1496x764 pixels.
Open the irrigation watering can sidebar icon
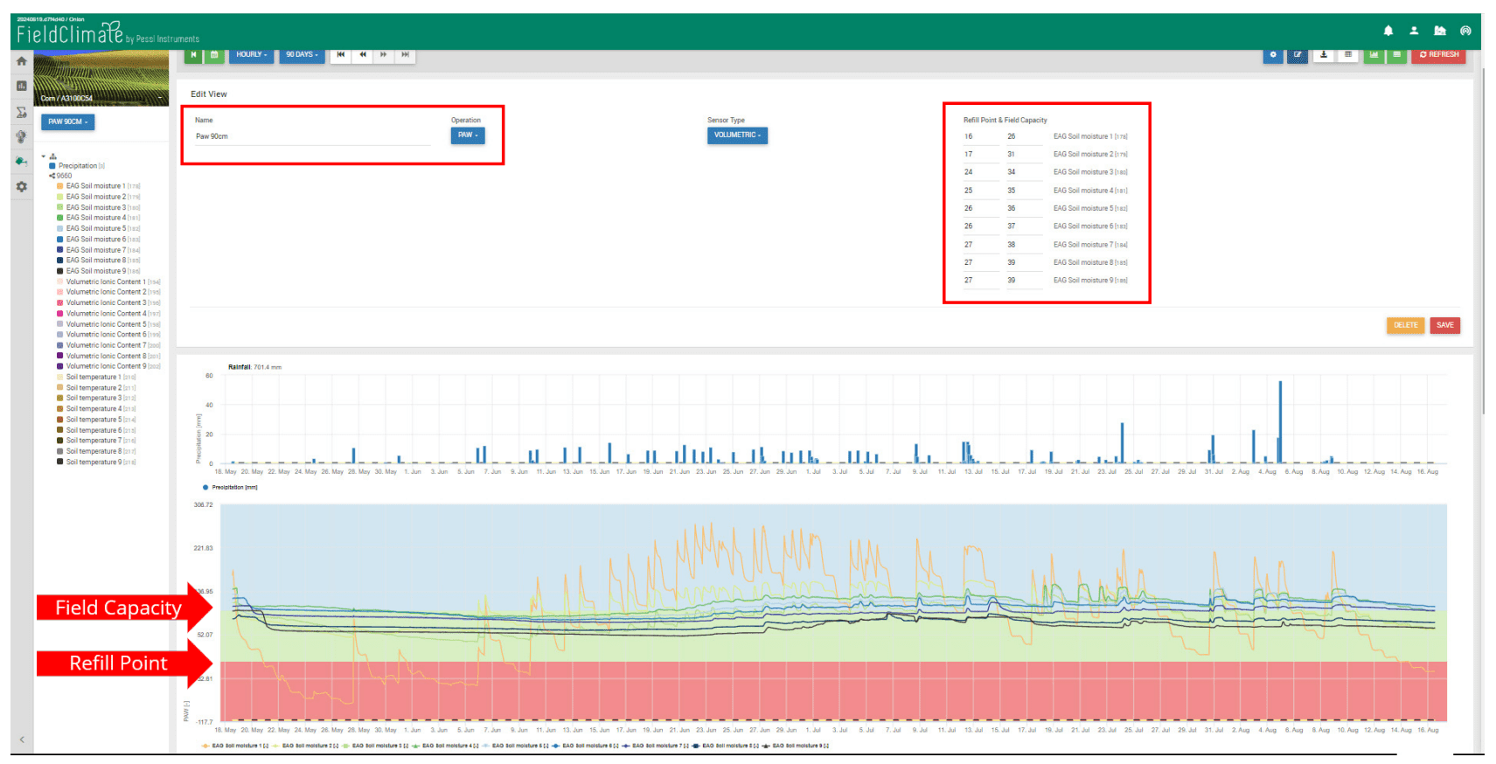click(x=22, y=162)
